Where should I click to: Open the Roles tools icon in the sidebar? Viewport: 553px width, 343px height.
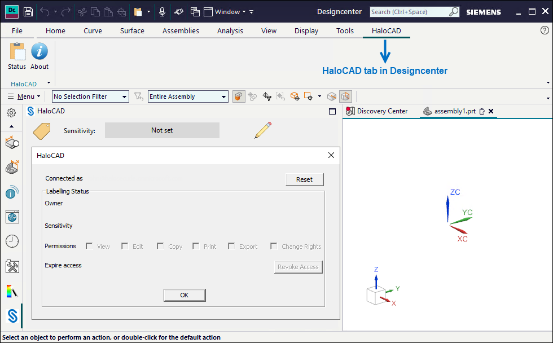[x=12, y=266]
